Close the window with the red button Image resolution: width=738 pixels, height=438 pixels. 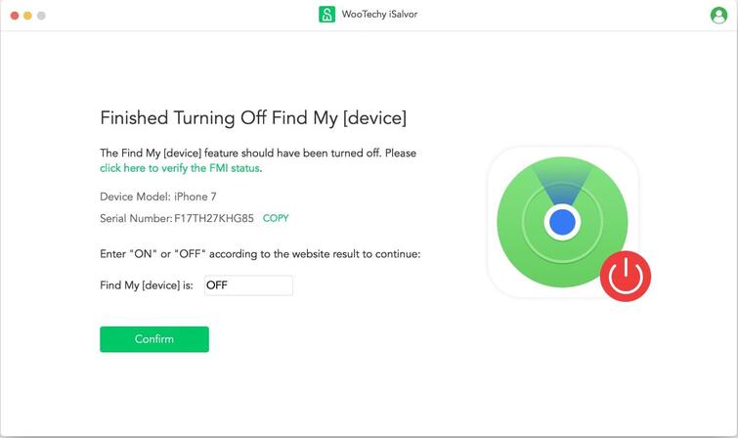pos(15,16)
